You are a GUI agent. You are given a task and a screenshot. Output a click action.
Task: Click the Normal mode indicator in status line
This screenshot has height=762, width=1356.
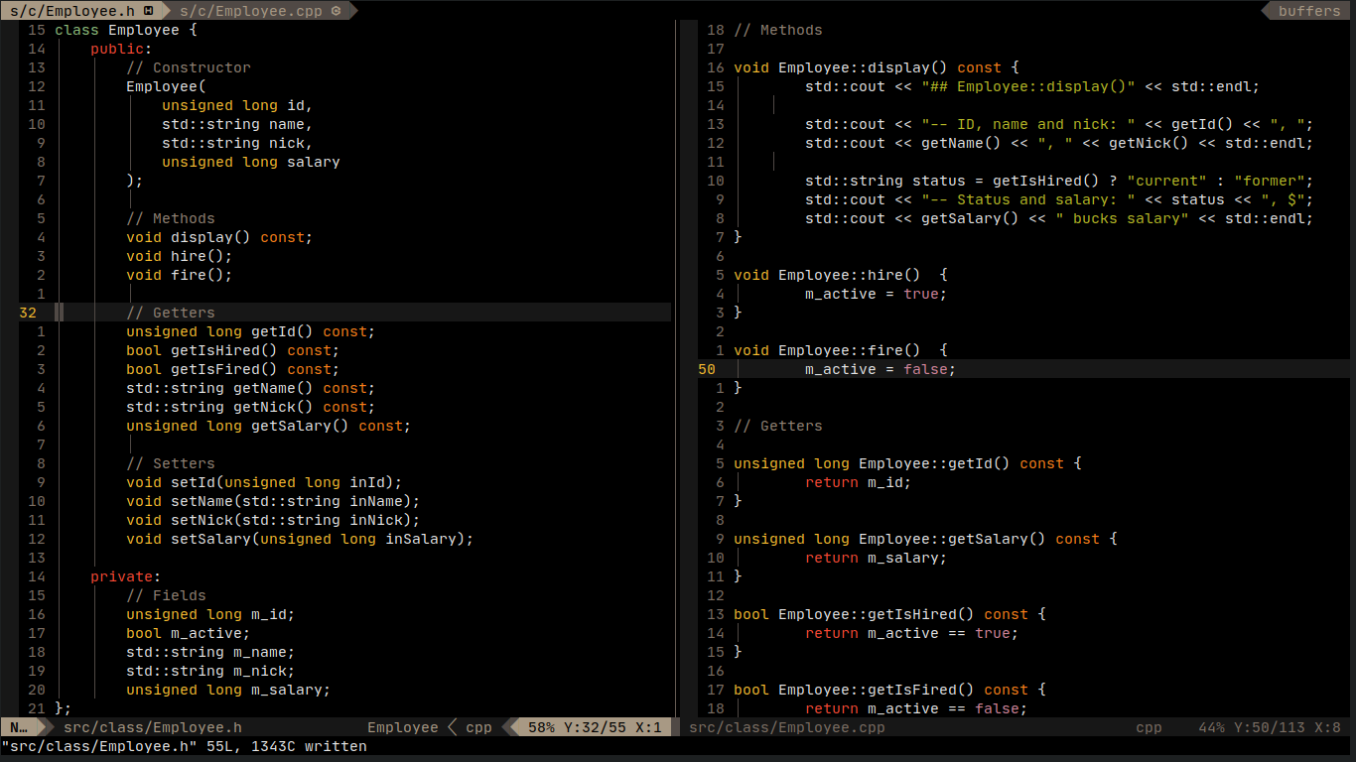coord(20,727)
